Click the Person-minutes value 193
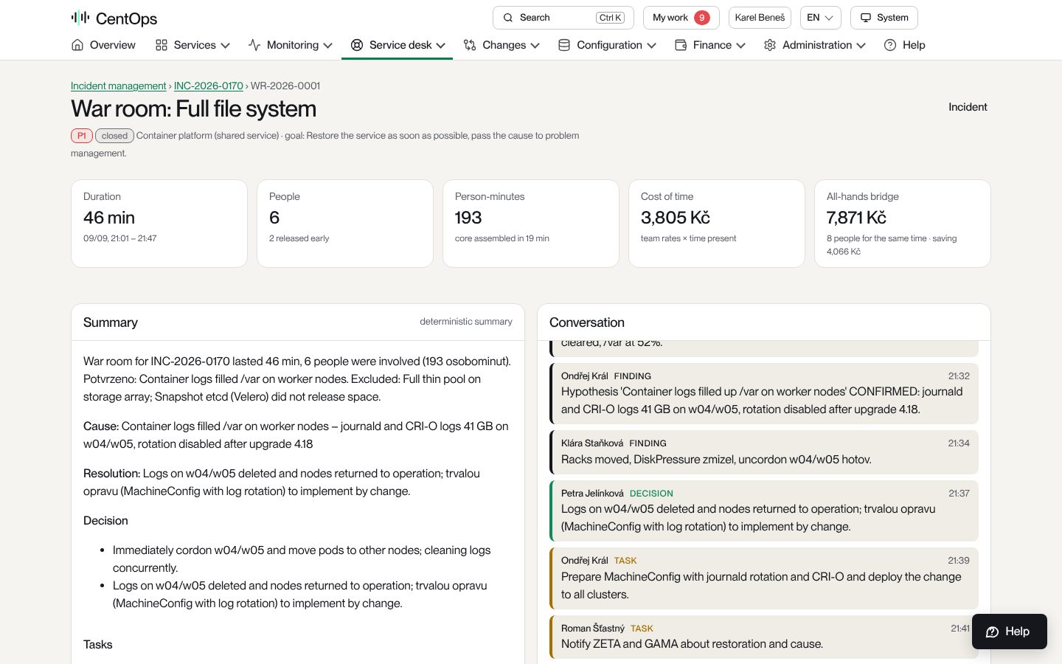The image size is (1062, 664). tap(468, 218)
